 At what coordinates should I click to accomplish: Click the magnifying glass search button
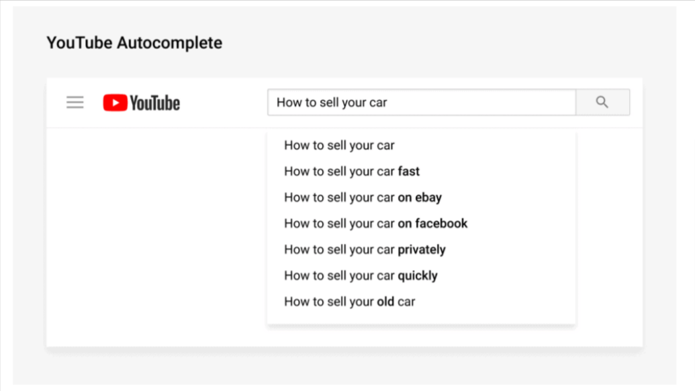pos(602,102)
